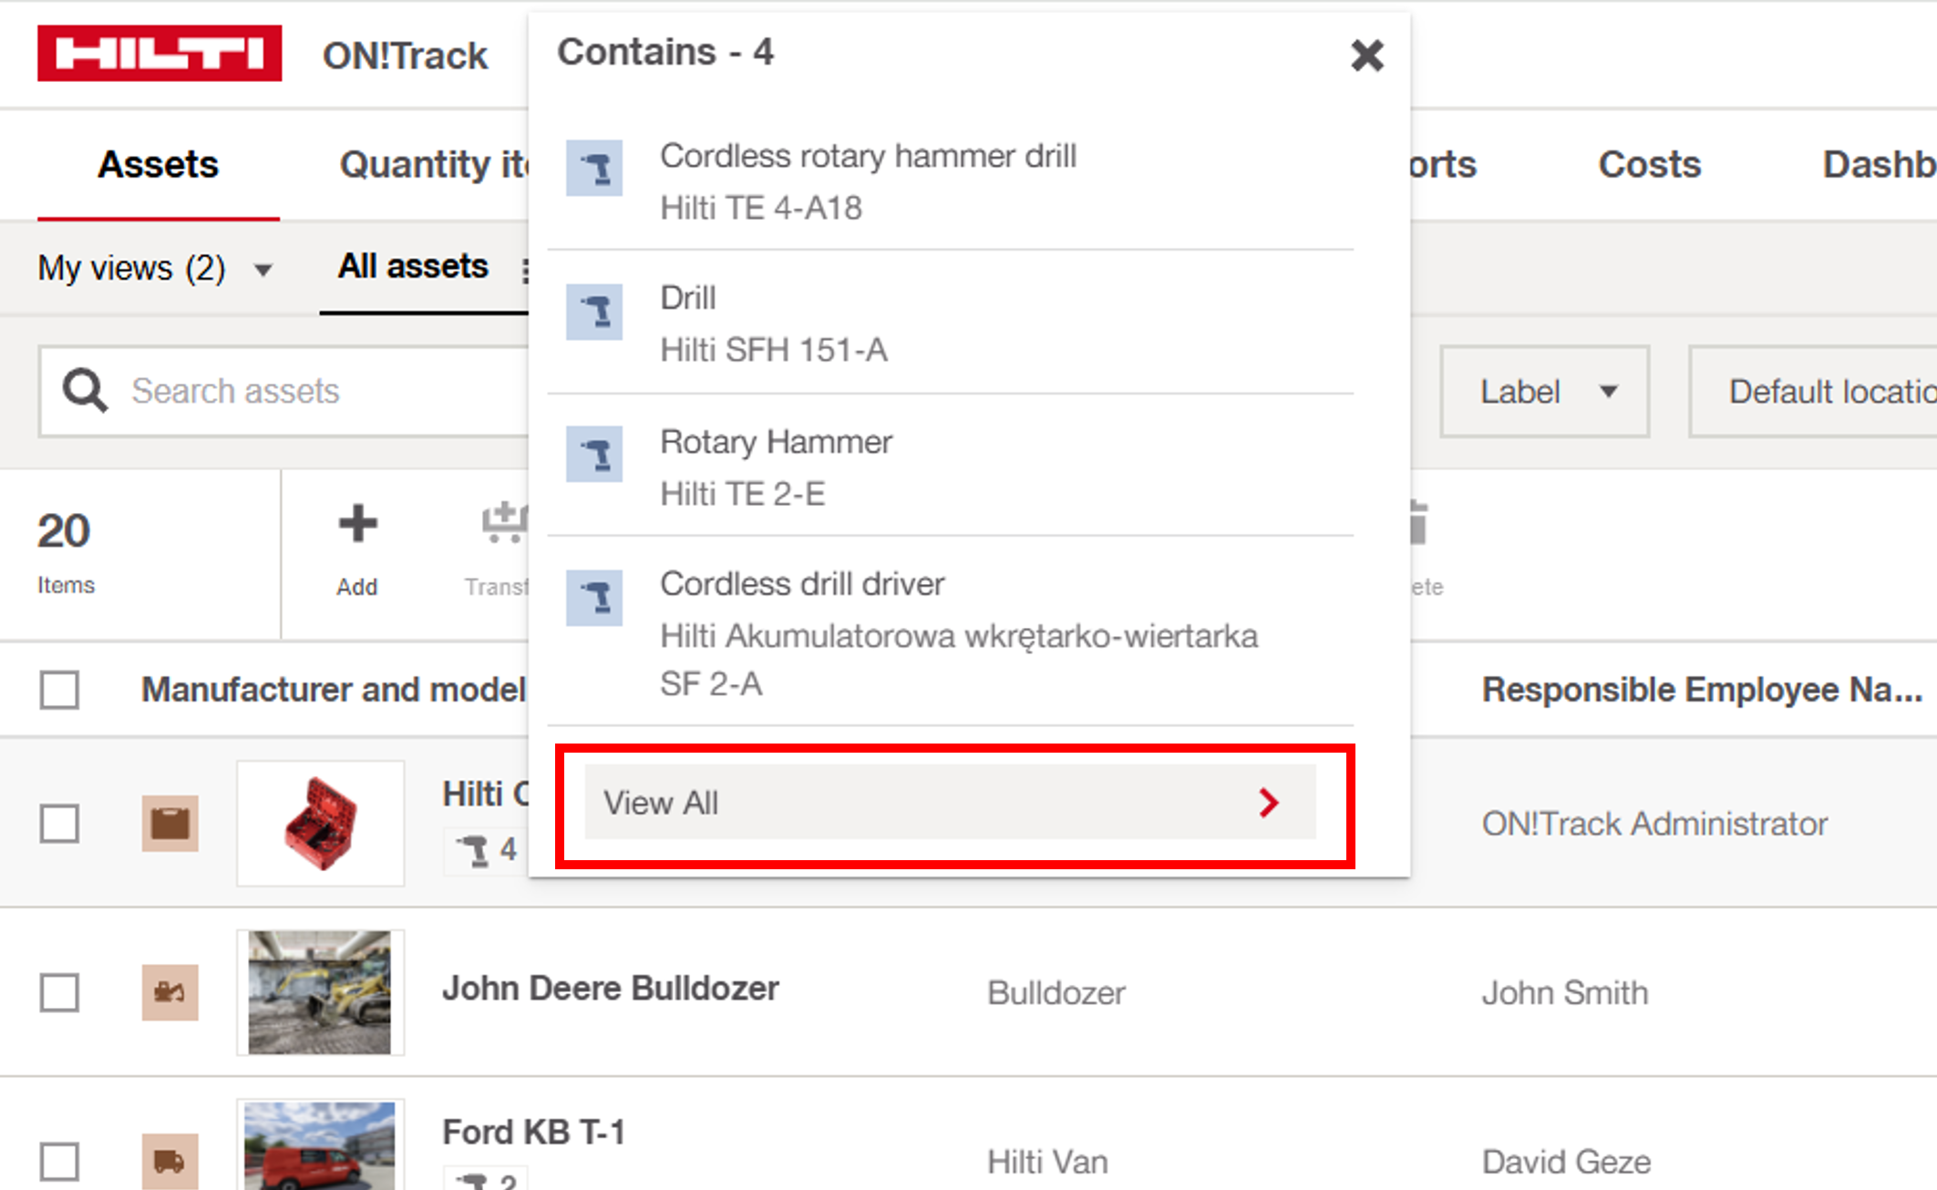Viewport: 1937px width, 1190px height.
Task: Click the bulldozer asset type icon
Action: pos(170,992)
